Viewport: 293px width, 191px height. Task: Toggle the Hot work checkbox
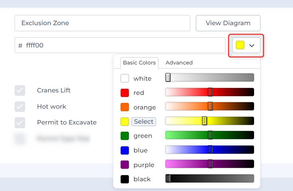point(20,107)
